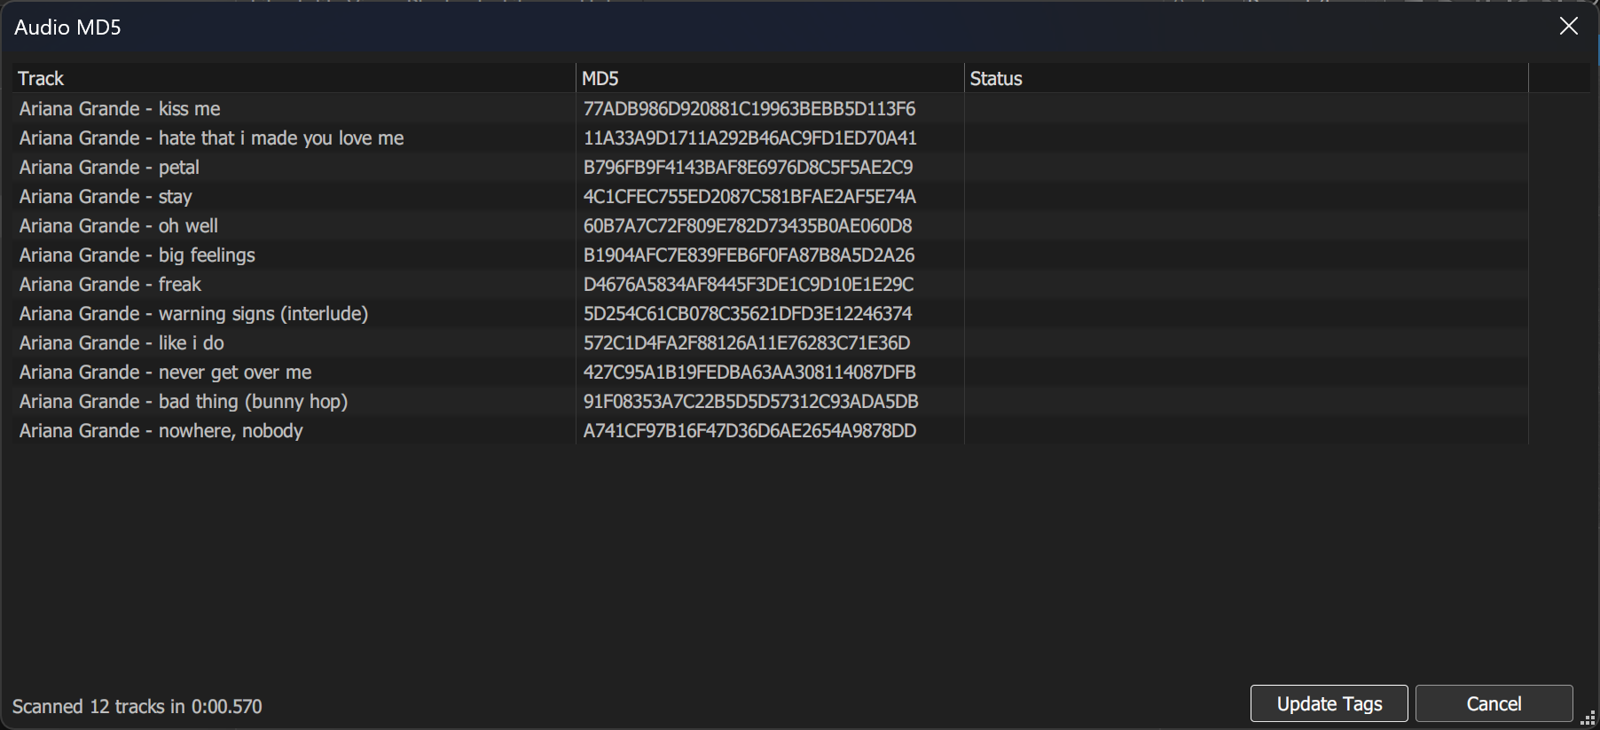Screen dimensions: 1600x730
Task: Select track 'Ariana Grande - stay'
Action: click(106, 196)
